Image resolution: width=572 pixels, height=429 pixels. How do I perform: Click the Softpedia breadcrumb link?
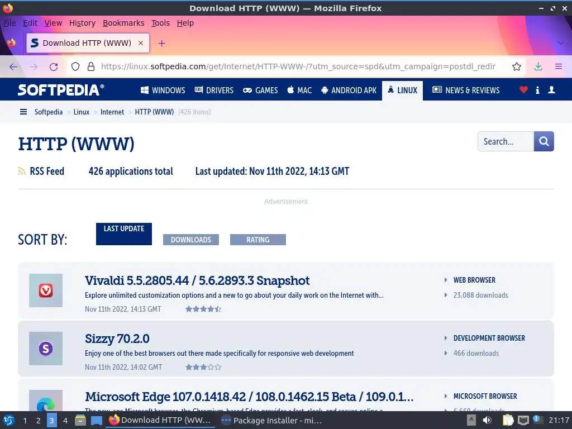click(x=49, y=112)
